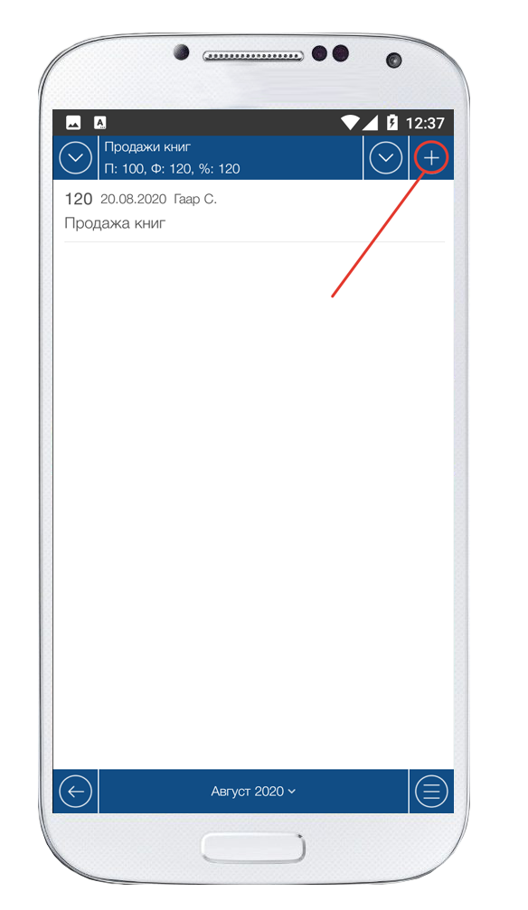This screenshot has width=528, height=910.
Task: Tap the letter A status bar icon
Action: pyautogui.click(x=100, y=123)
